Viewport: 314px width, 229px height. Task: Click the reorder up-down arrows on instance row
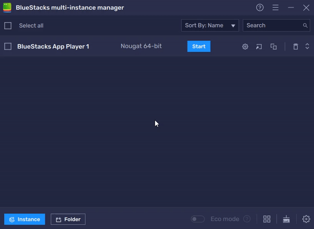307,46
